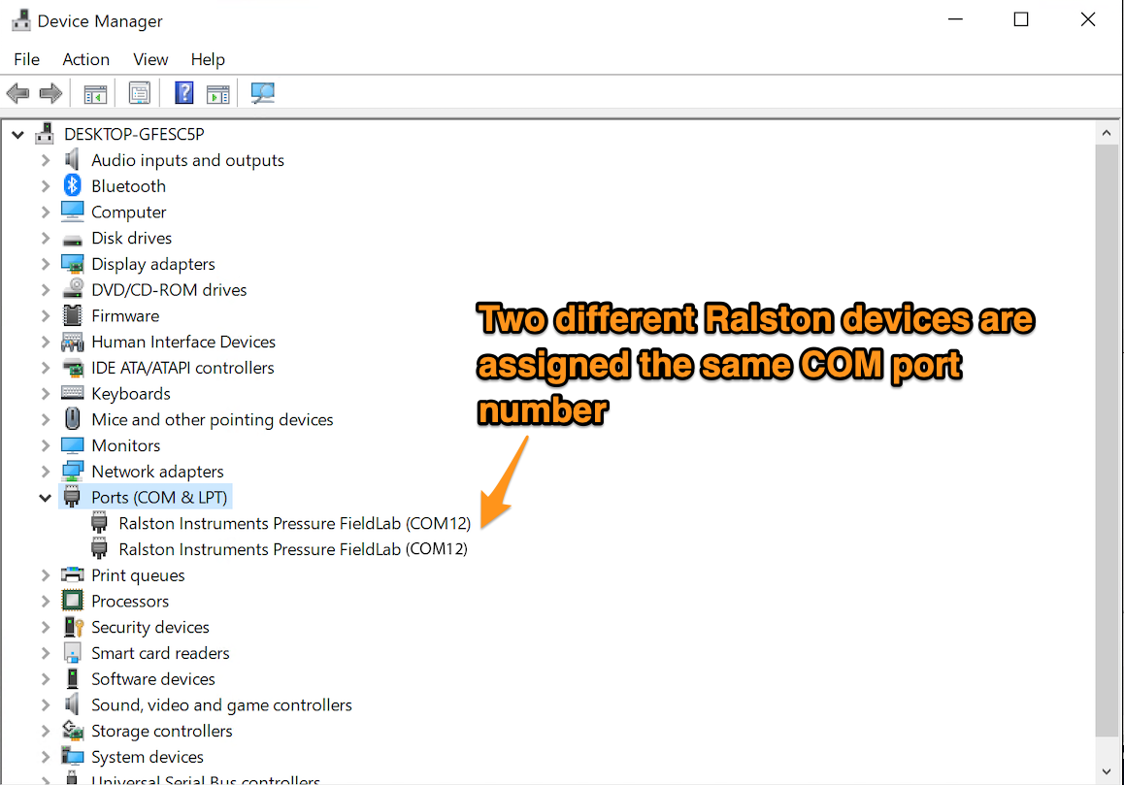Collapse the Ports (COM & LPT) node

46,498
